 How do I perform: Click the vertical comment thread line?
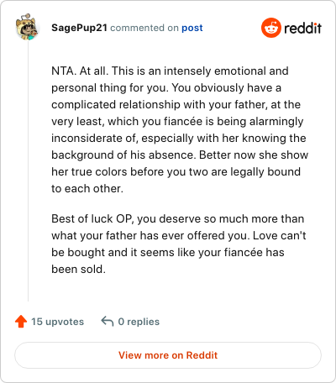pos(28,171)
